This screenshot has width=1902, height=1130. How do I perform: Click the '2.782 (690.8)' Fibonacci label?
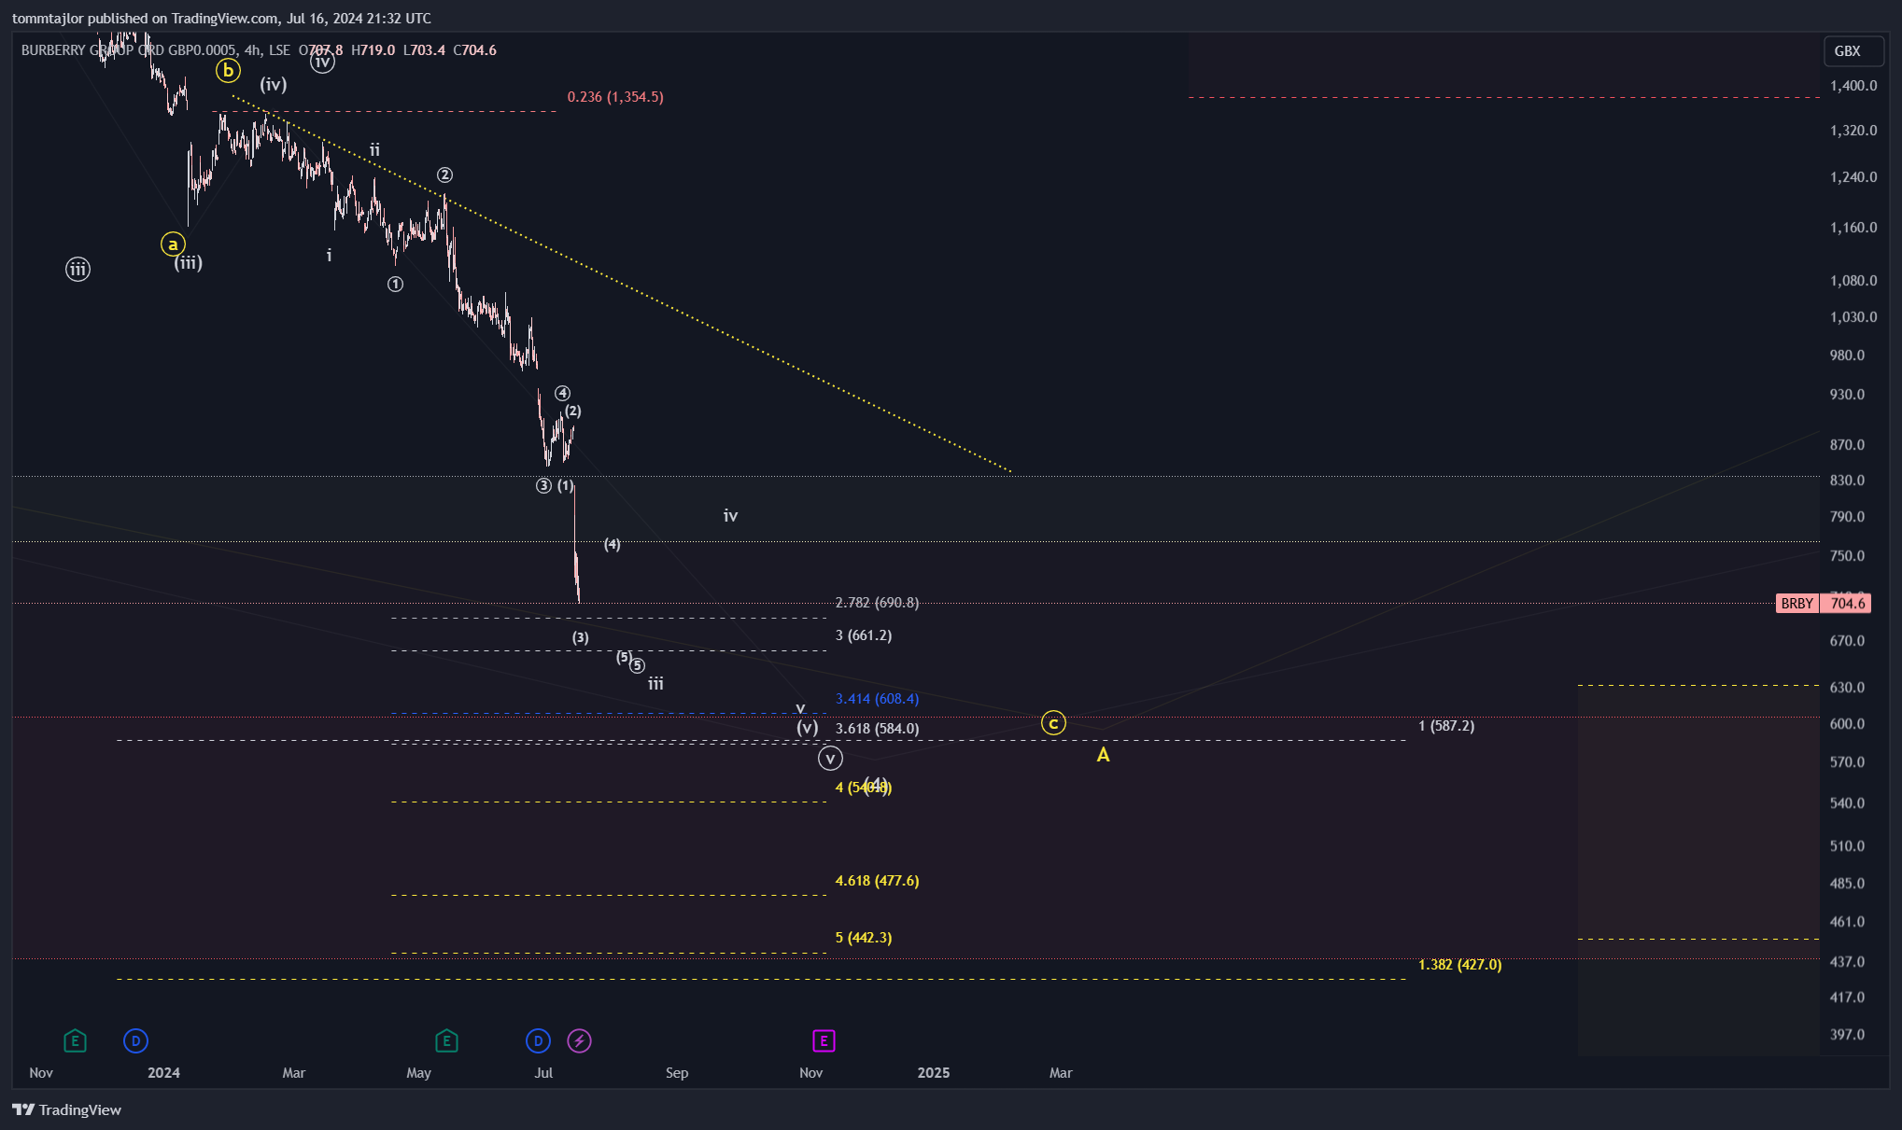coord(877,603)
